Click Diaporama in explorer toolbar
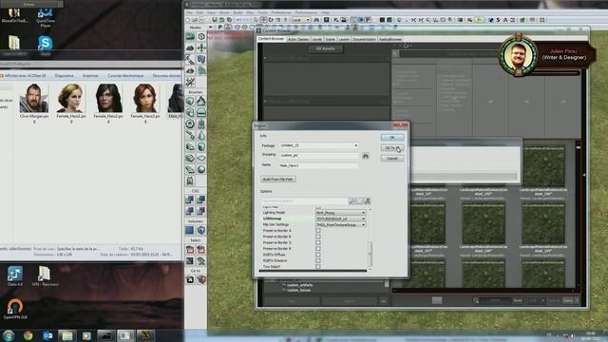The image size is (608, 342). click(64, 76)
